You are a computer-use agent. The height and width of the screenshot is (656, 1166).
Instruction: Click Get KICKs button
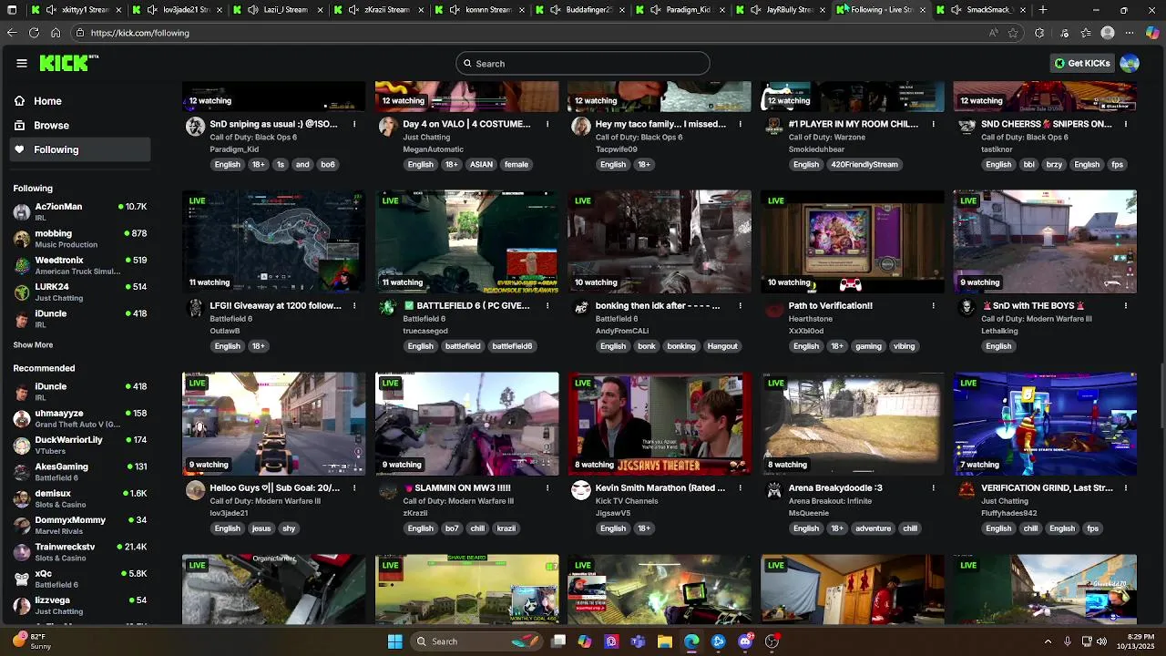coord(1083,63)
